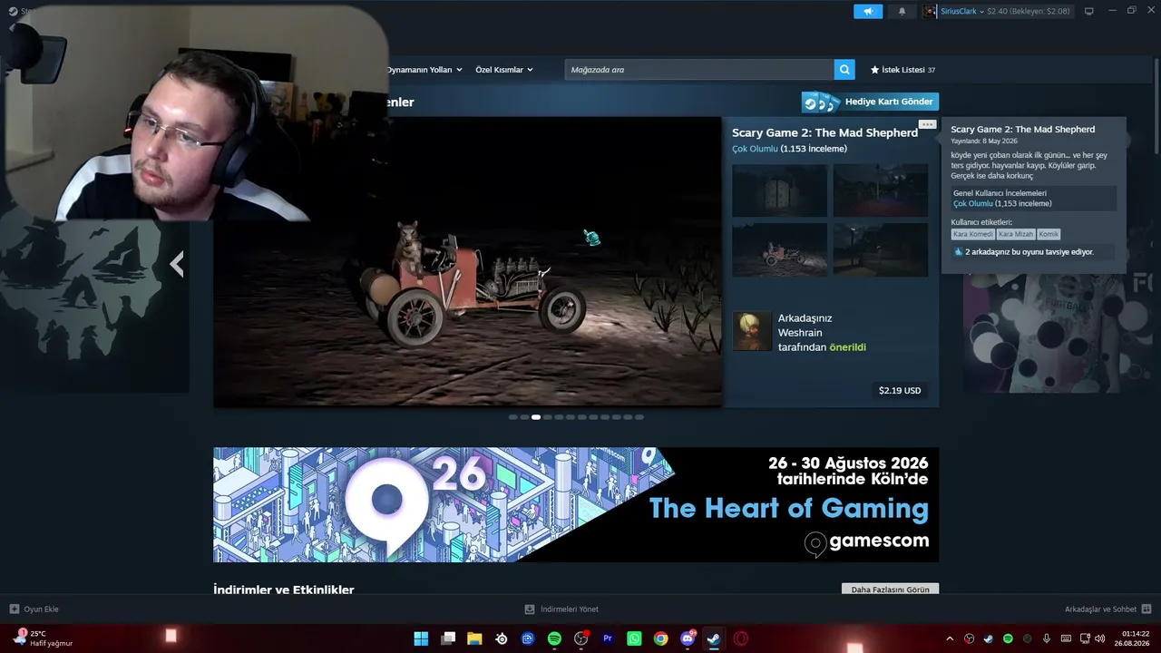Click the microphone icon in the system tray

[x=1046, y=638]
